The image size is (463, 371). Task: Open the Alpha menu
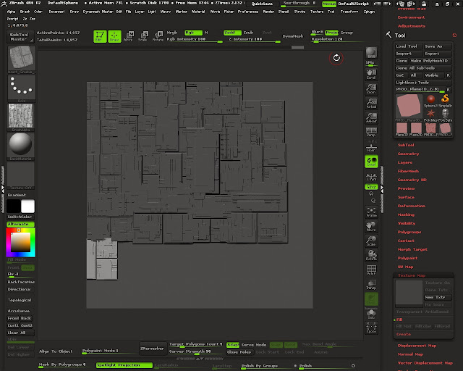(11, 12)
